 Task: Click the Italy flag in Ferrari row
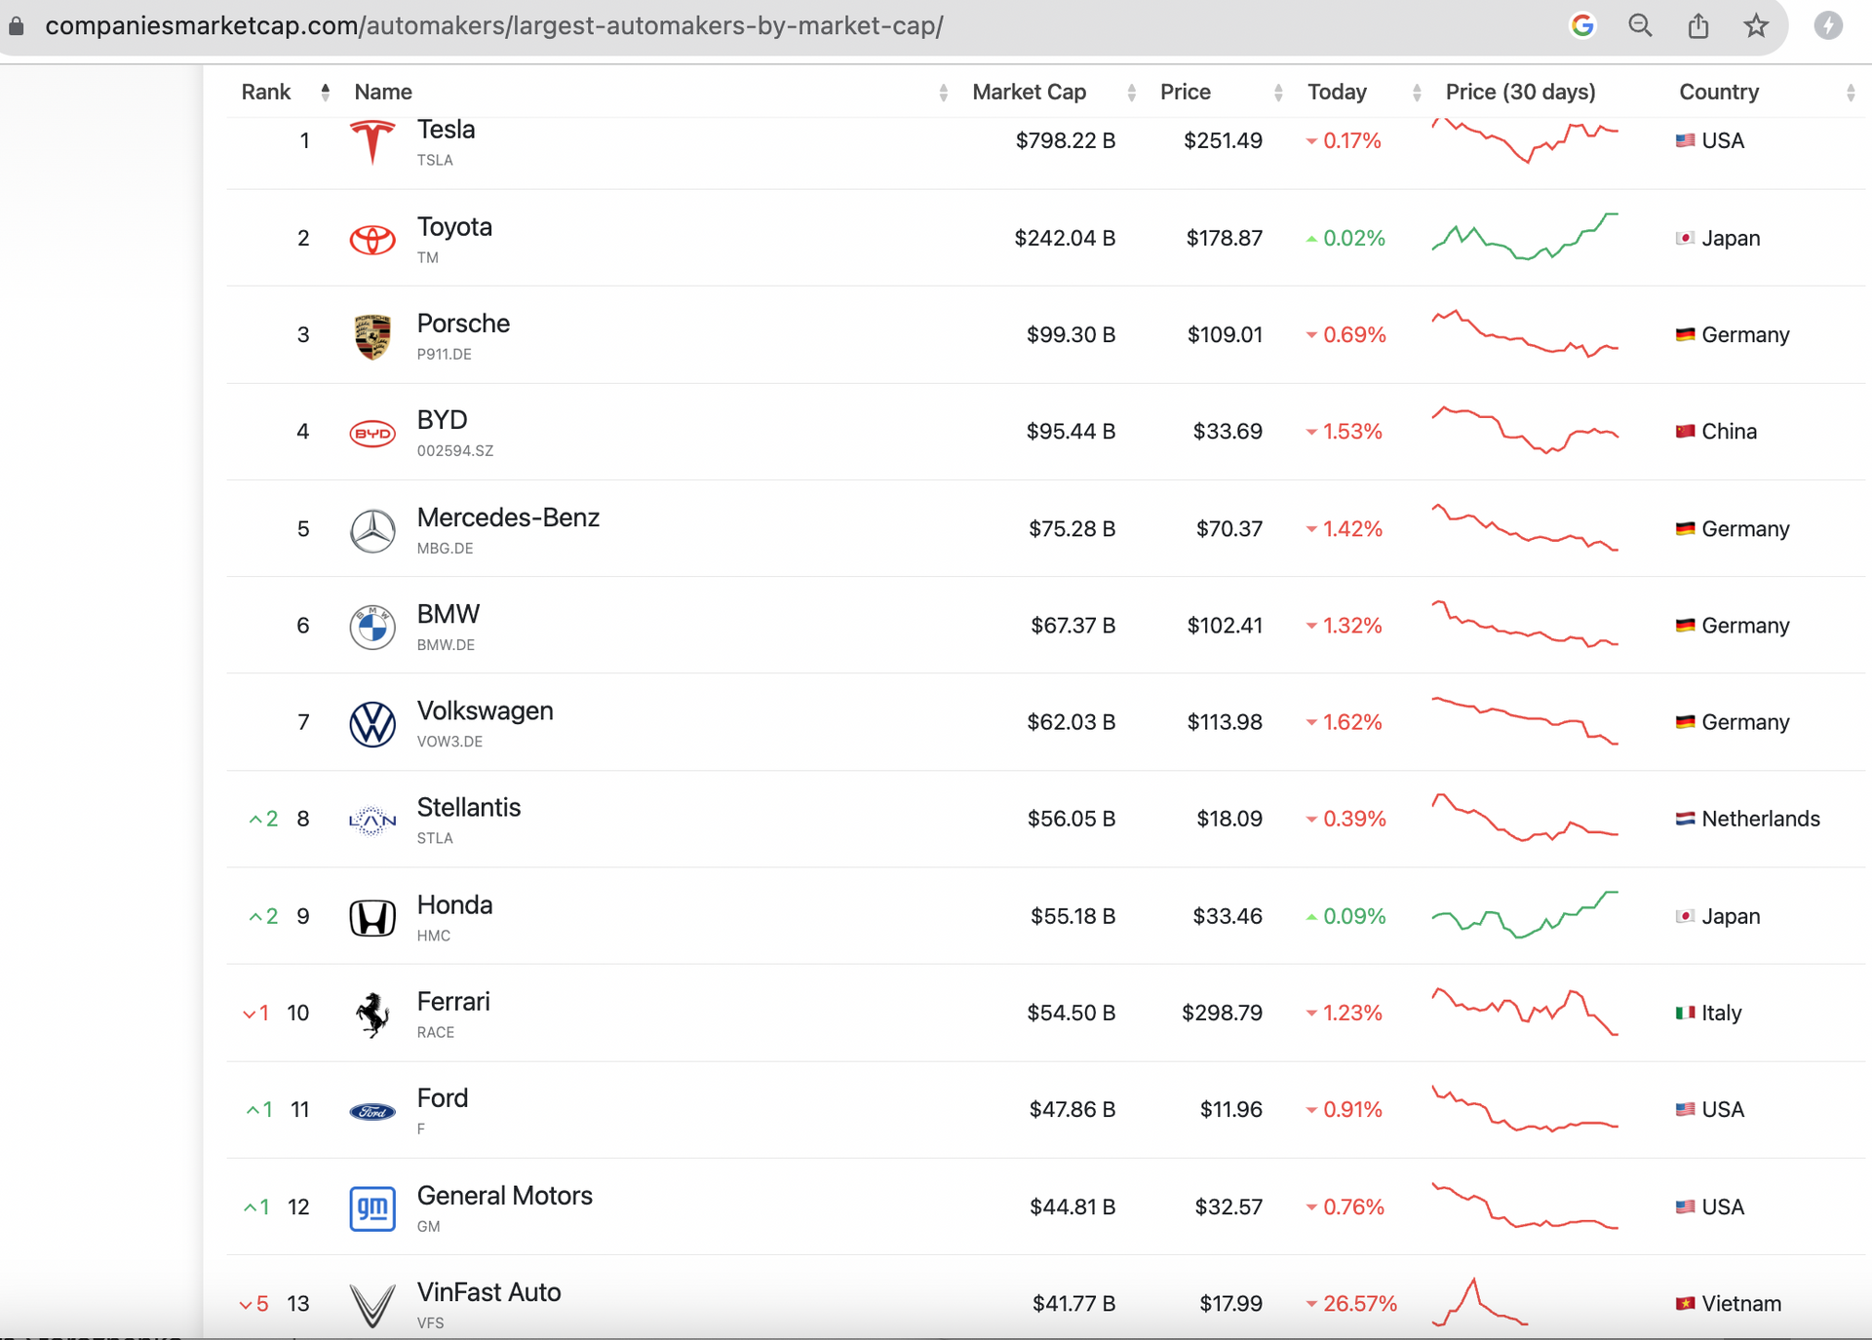pos(1685,1013)
